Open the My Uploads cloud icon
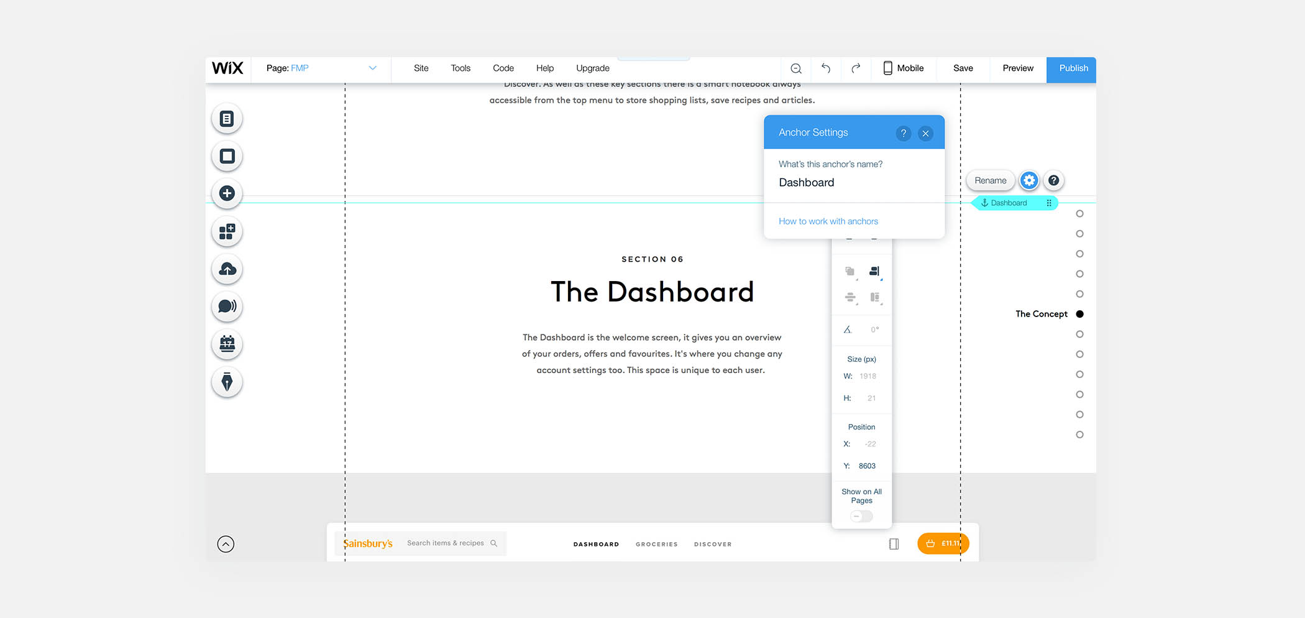The width and height of the screenshot is (1305, 618). point(227,269)
